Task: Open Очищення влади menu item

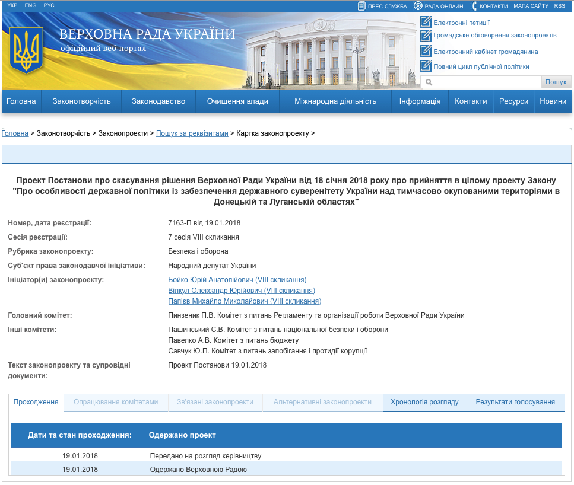Action: (237, 101)
